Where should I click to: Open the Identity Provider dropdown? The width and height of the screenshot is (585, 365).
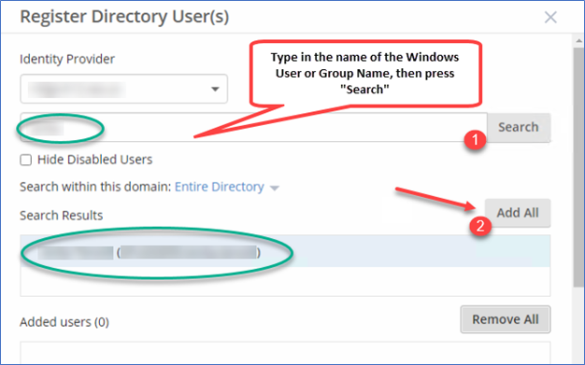(124, 89)
